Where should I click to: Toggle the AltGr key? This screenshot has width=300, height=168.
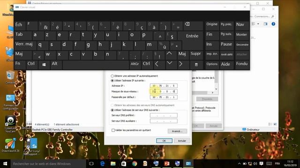point(135,64)
